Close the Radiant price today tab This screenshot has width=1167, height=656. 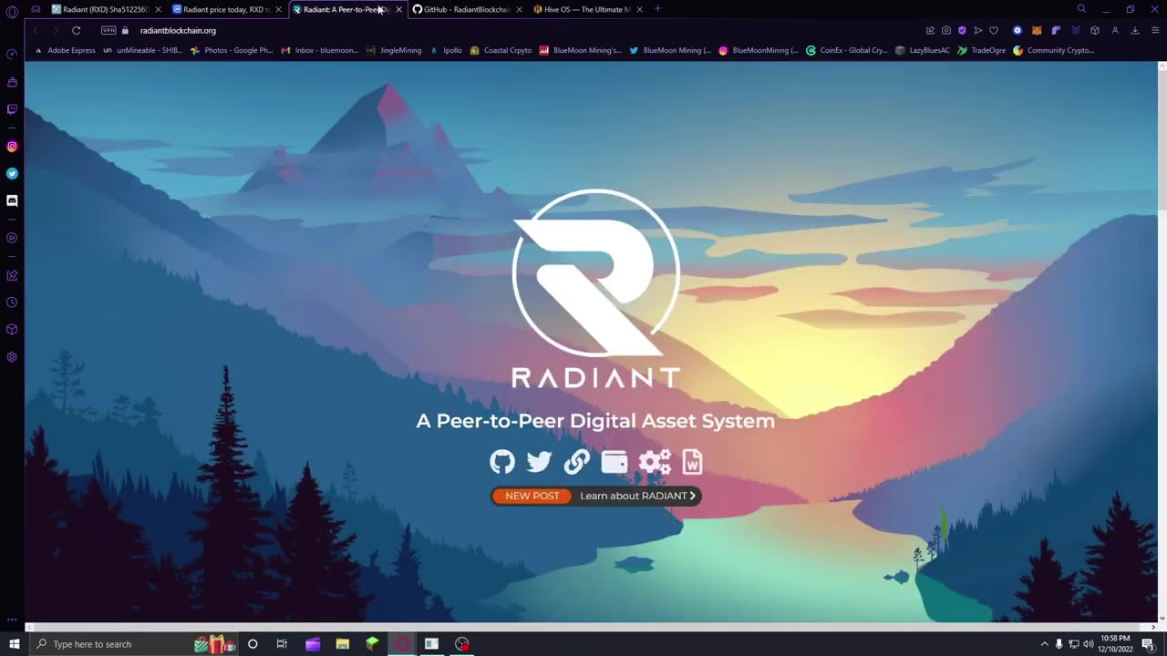(x=278, y=9)
